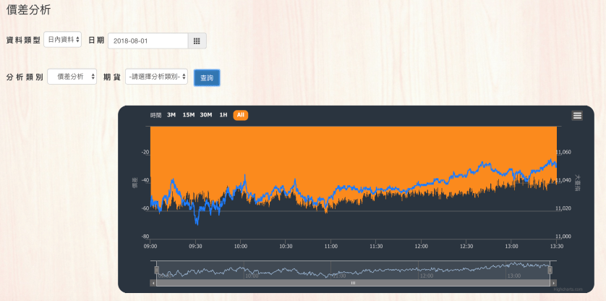
Task: Switch to the 1H time range
Action: click(223, 115)
